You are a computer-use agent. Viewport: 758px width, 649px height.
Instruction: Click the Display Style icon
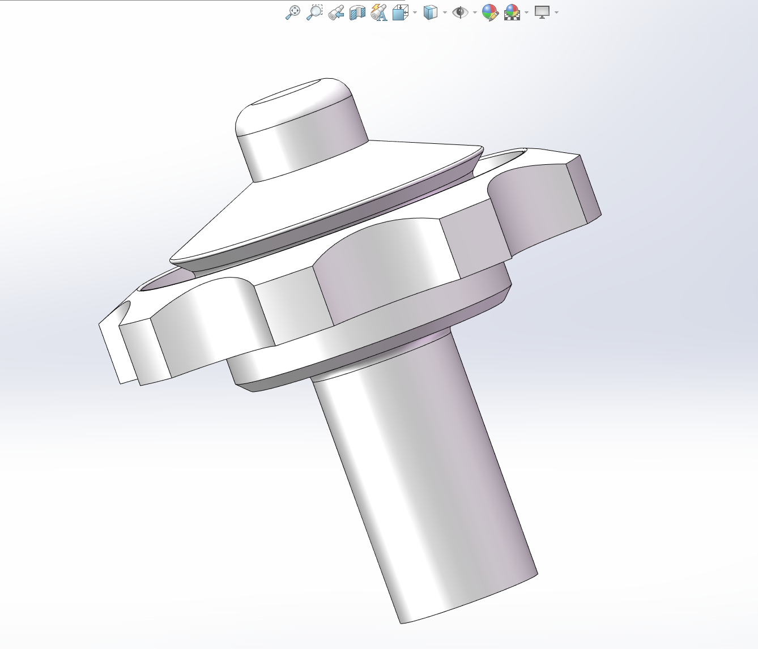[431, 12]
